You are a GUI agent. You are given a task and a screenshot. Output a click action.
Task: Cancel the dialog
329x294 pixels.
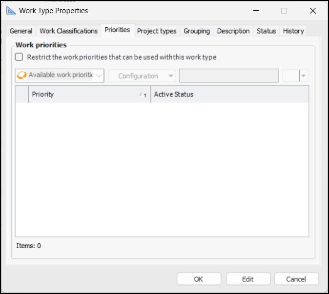(x=296, y=279)
